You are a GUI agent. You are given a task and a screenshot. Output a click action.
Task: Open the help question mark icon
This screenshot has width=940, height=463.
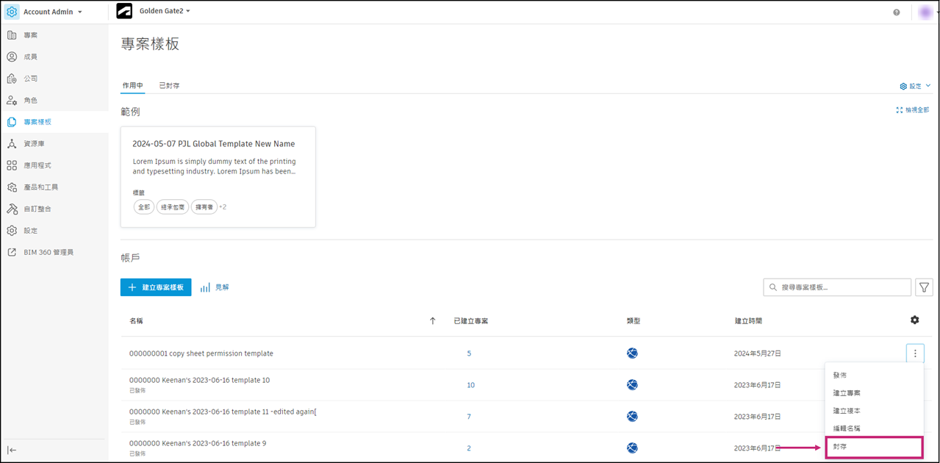[x=897, y=12]
